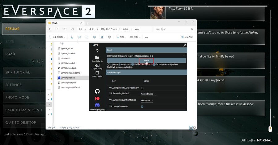Go forward in the Explorer window
This screenshot has width=278, height=145.
tap(57, 29)
